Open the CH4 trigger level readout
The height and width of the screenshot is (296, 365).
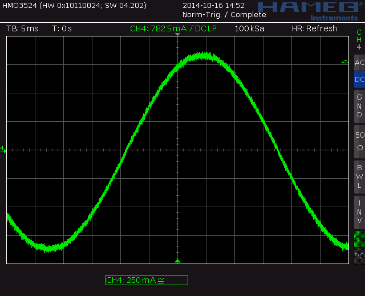point(173,28)
